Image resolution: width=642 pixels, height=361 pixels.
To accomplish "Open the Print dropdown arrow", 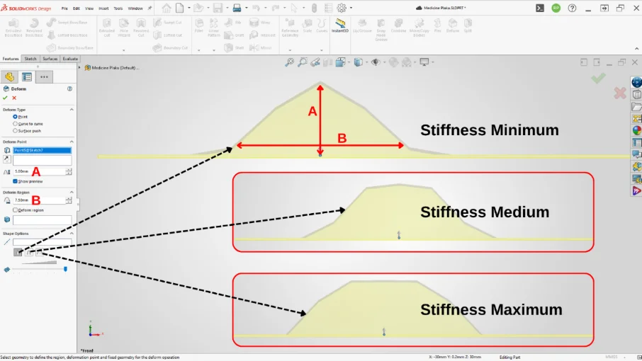I will point(246,8).
